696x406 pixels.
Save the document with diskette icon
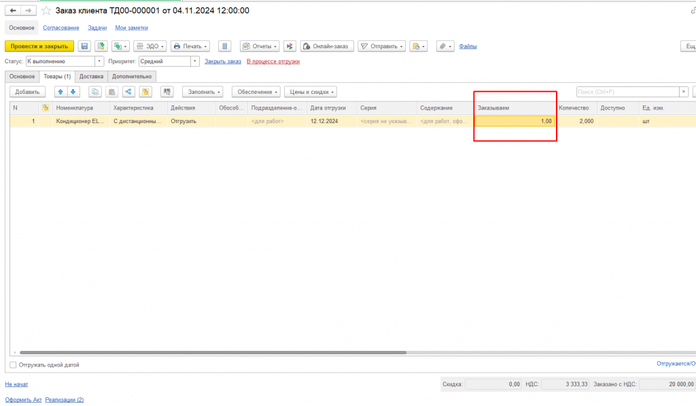(x=84, y=46)
